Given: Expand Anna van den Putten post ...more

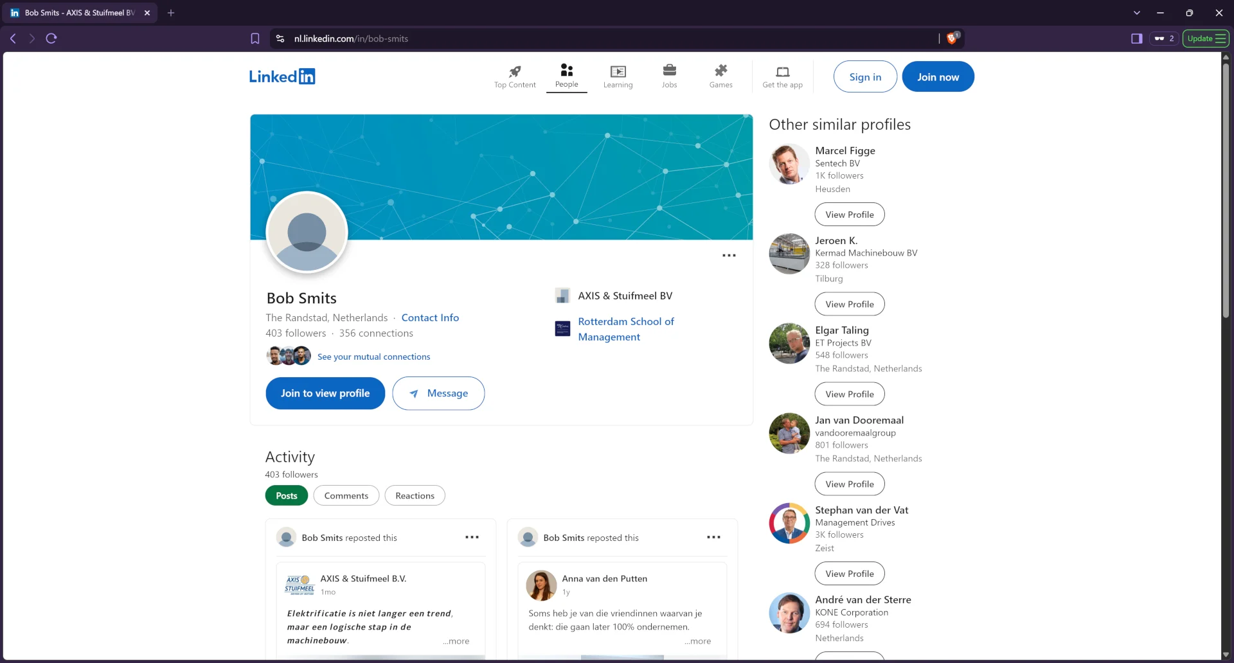Looking at the screenshot, I should click(697, 641).
